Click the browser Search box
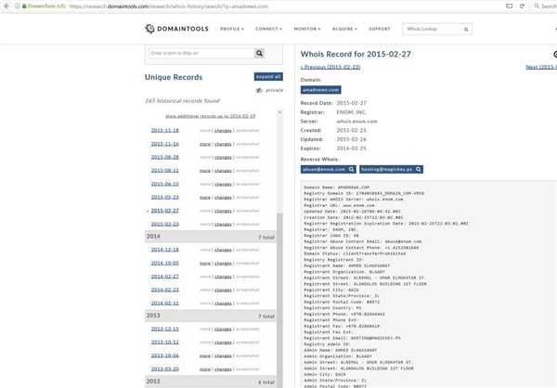 [x=546, y=6]
